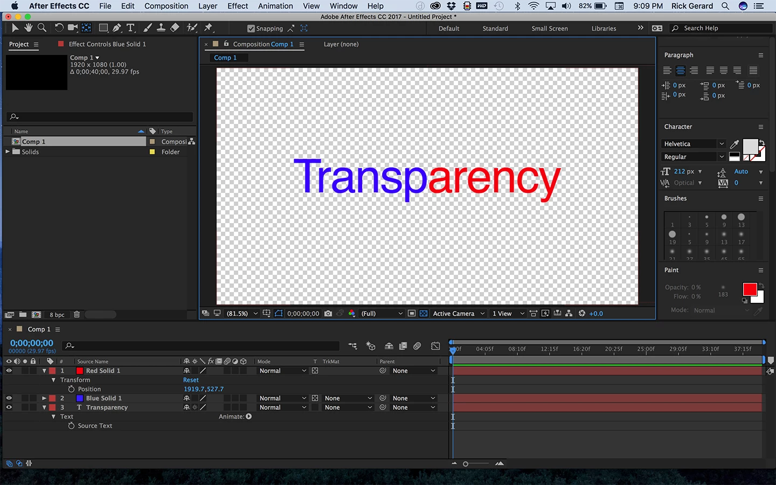Expand the Blue Solid 1 layer
This screenshot has height=485, width=776.
[x=44, y=398]
